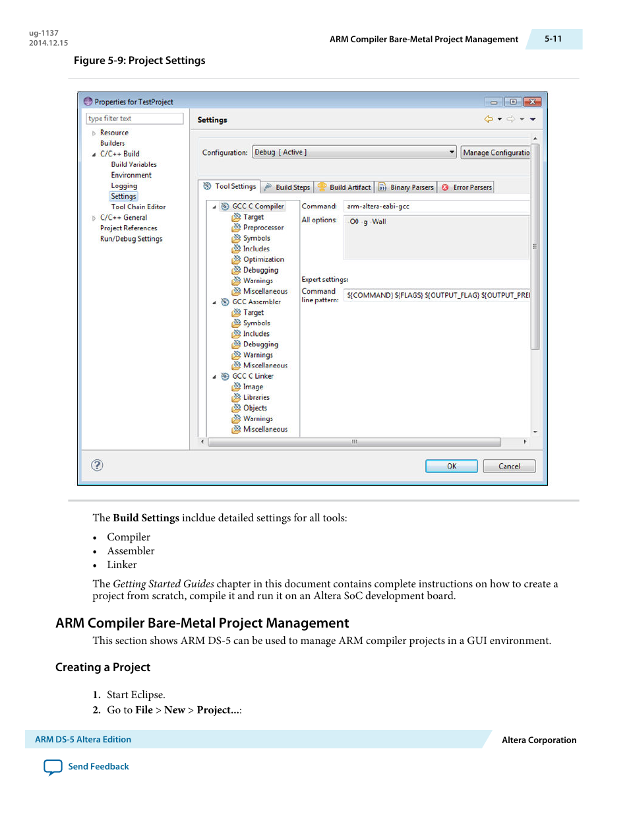Select Logging tree item
The width and height of the screenshot is (629, 815).
point(124,186)
